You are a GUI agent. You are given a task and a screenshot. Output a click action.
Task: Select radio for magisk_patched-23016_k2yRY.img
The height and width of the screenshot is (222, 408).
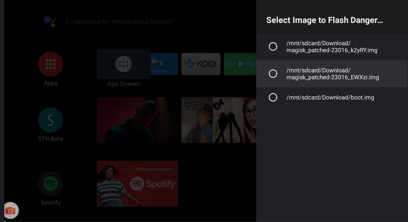(x=273, y=47)
